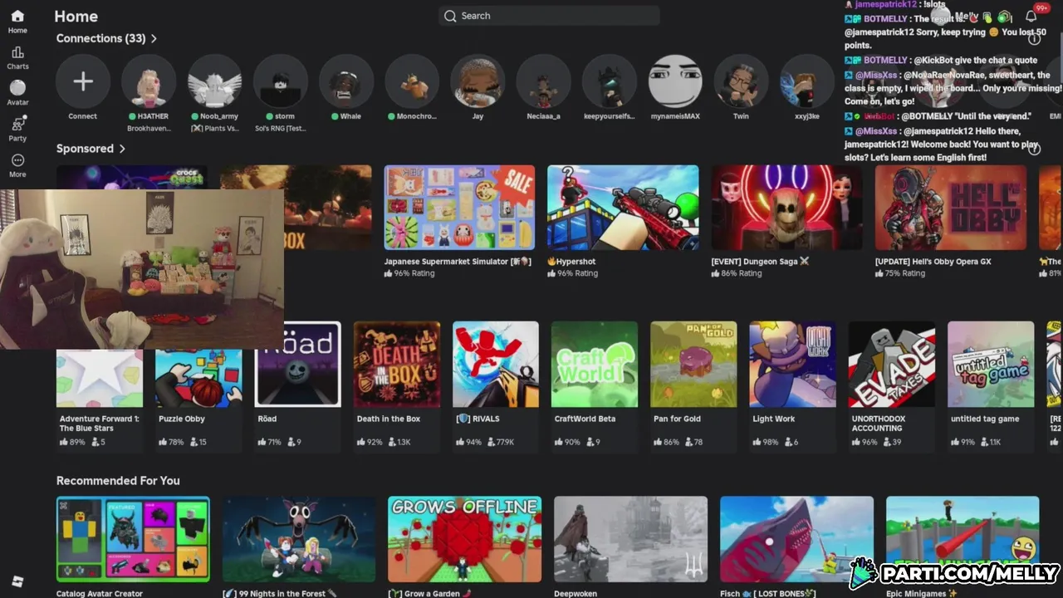Open Jay's connection avatar
The width and height of the screenshot is (1063, 598).
pyautogui.click(x=478, y=81)
